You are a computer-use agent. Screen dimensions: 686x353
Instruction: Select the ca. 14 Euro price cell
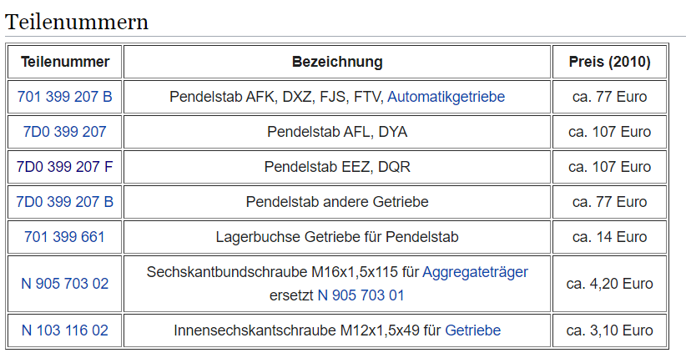coord(609,237)
